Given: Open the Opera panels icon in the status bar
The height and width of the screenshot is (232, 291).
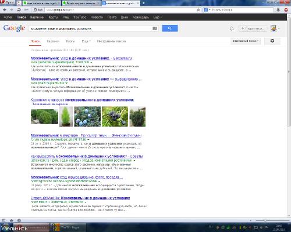Looking at the screenshot, I should (3, 220).
